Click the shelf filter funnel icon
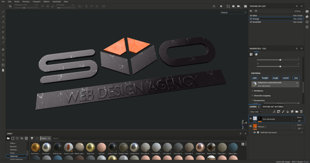310x163 pixels. 32,138
